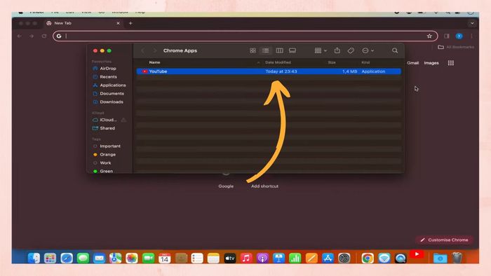Go forward in the Finder window
This screenshot has width=491, height=276.
(x=154, y=50)
